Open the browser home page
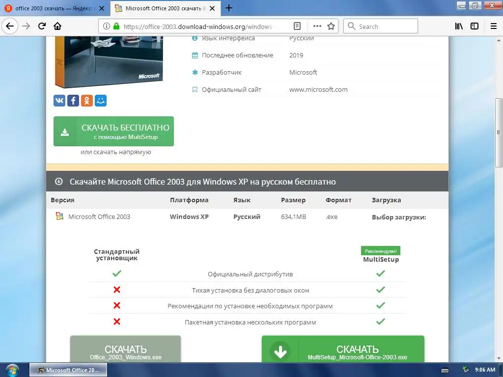The image size is (503, 377). [57, 26]
